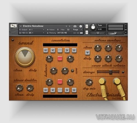Click knob left of upper red button
This screenshot has width=137, height=123.
click(x=49, y=58)
